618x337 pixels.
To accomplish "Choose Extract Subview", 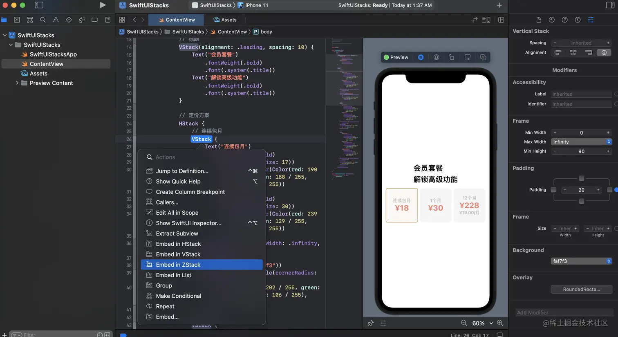I will (202, 234).
